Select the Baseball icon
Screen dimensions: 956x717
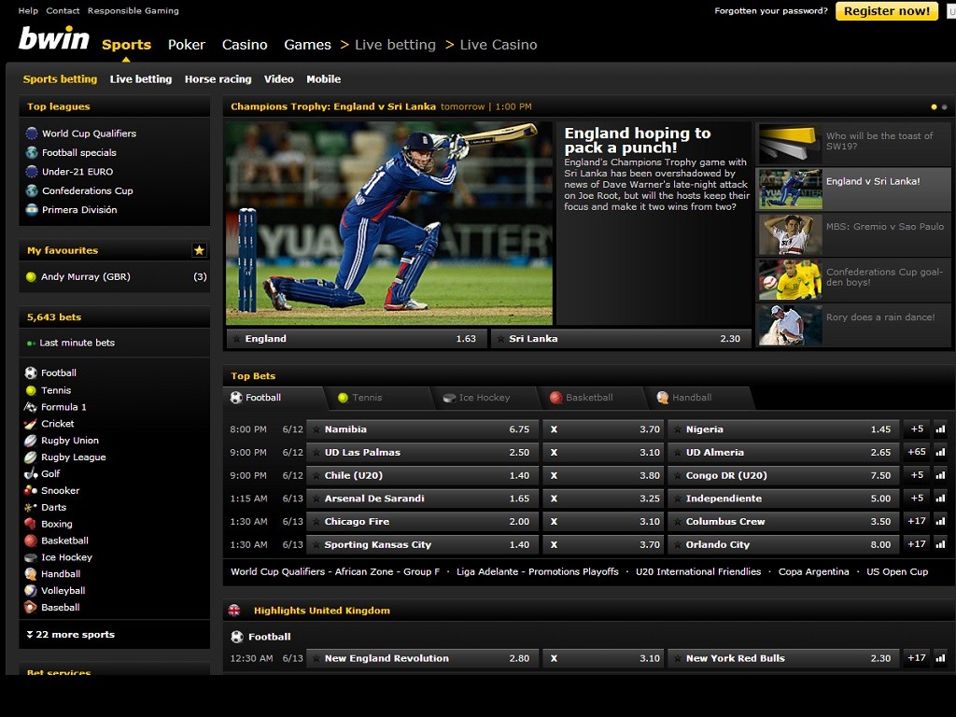pos(31,607)
